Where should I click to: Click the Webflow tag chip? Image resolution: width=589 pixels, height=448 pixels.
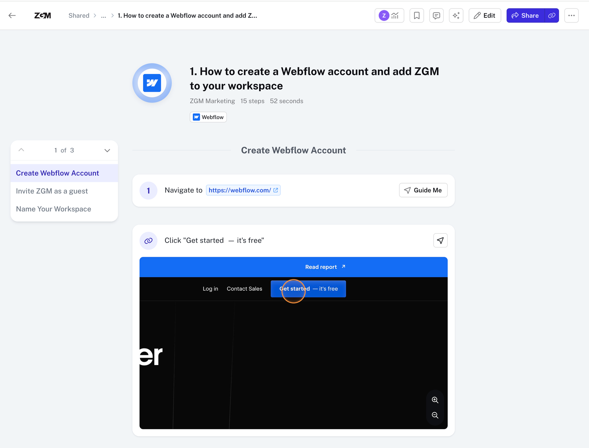208,117
